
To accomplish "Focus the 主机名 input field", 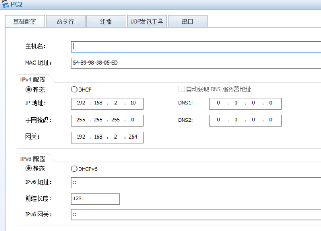I will (x=196, y=47).
